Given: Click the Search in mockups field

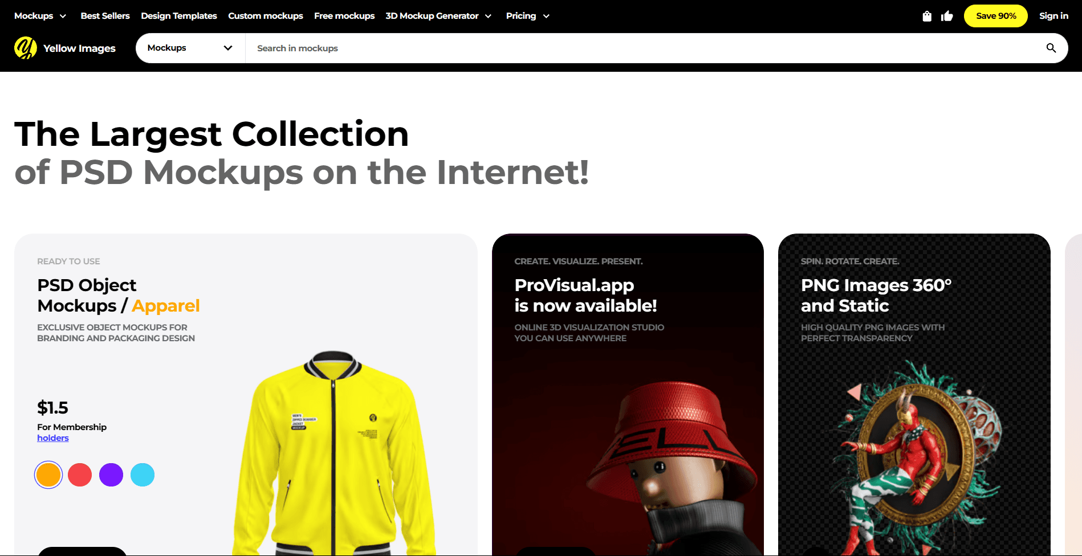Looking at the screenshot, I should (644, 48).
